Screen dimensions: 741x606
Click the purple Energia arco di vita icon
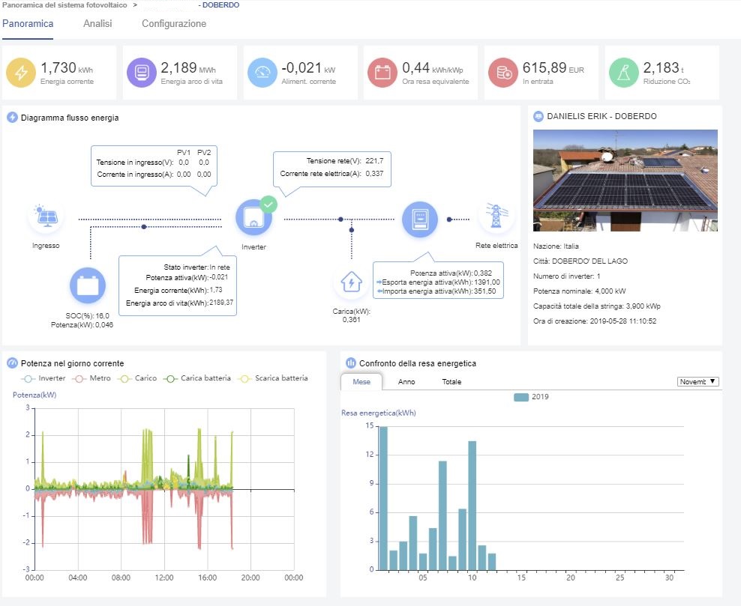tap(141, 73)
